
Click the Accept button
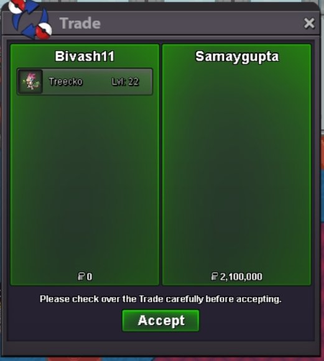point(160,321)
